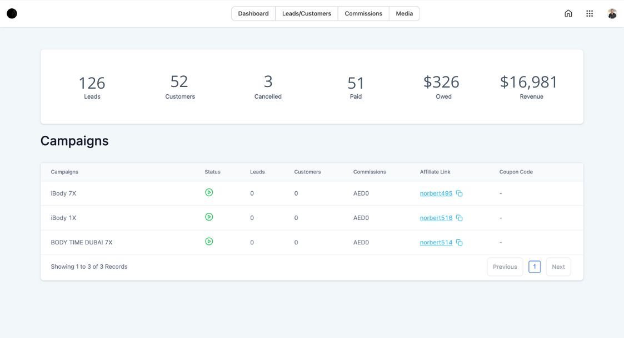
Task: Open the Leads/Customers tab
Action: coord(306,13)
